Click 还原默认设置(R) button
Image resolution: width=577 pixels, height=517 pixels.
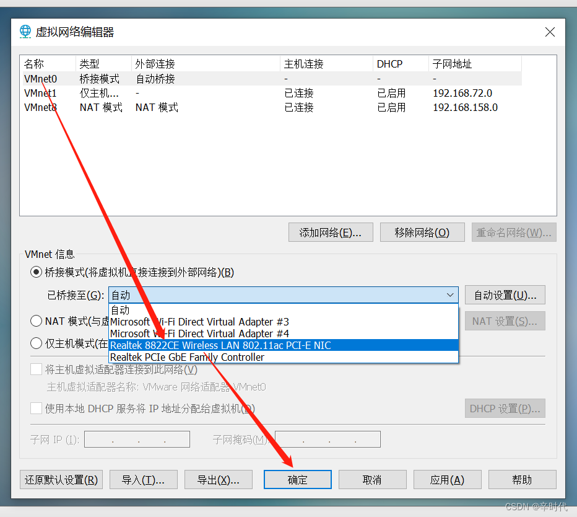(x=61, y=479)
